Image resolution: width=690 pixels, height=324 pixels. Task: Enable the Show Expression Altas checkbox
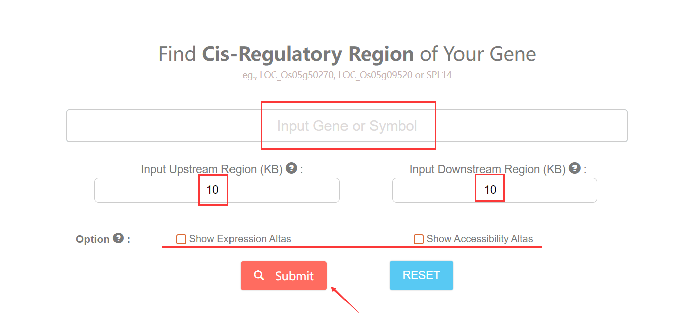pos(181,239)
